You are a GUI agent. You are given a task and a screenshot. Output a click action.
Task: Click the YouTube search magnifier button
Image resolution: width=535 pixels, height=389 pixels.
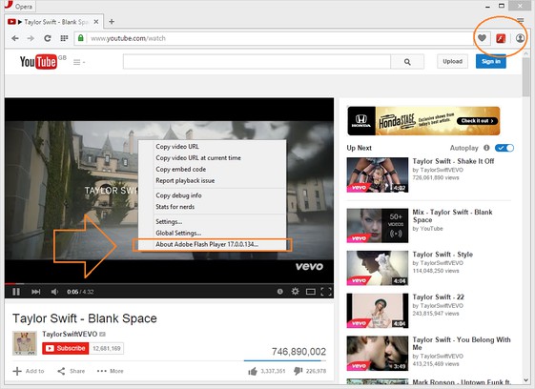tap(407, 62)
